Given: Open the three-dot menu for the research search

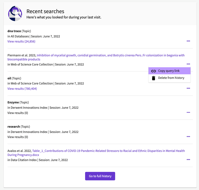Looking at the screenshot, I should click(188, 137).
